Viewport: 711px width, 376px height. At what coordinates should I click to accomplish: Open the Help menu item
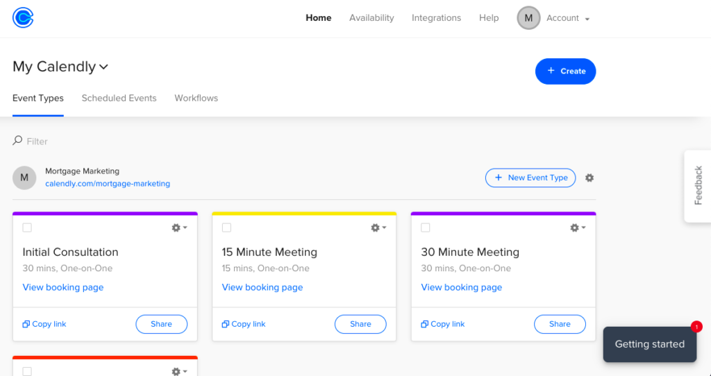click(x=489, y=18)
